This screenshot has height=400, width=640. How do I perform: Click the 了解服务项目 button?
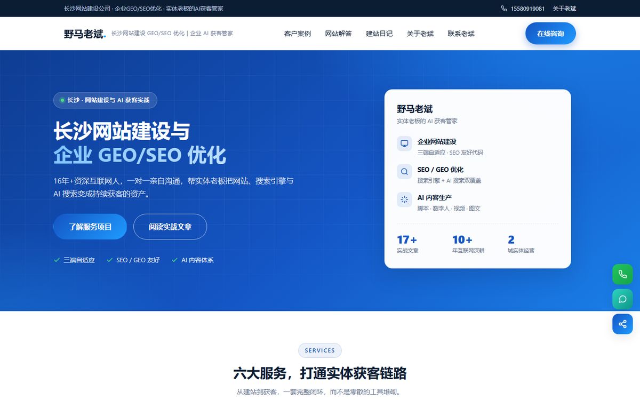[90, 227]
